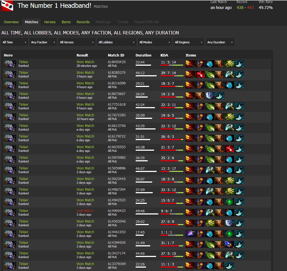Click Bottle icon in match 618216599 row

point(229,85)
